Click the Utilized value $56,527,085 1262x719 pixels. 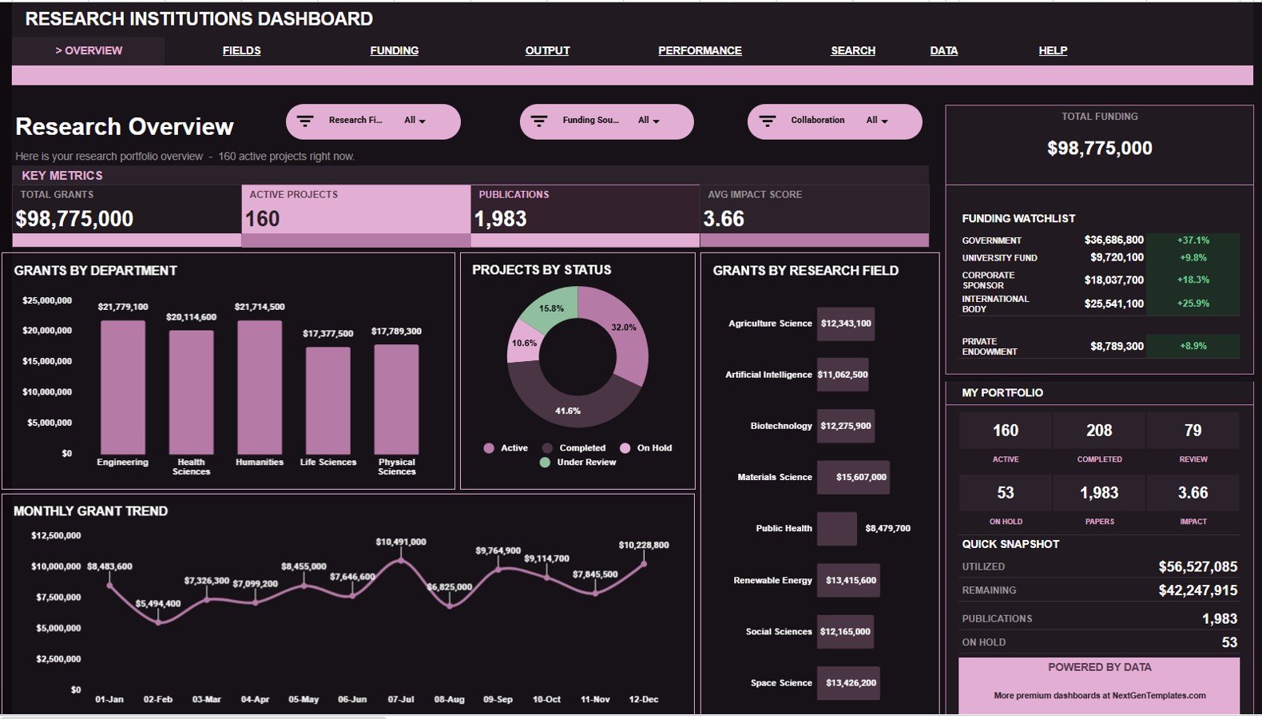coord(1197,567)
